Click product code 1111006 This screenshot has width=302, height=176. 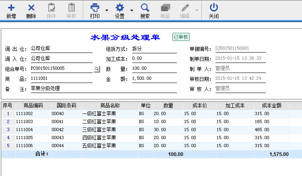pos(25,146)
